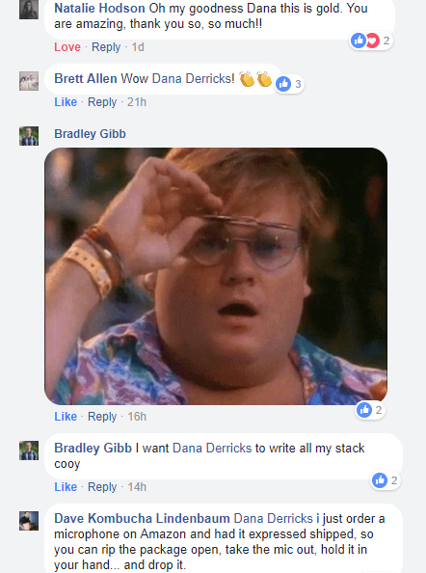Screen dimensions: 426x573
Task: Reply to Natalie Hodson's comment
Action: tap(106, 47)
